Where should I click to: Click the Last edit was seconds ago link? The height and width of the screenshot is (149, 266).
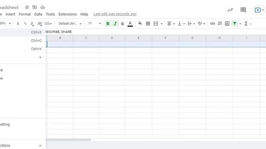(x=115, y=14)
